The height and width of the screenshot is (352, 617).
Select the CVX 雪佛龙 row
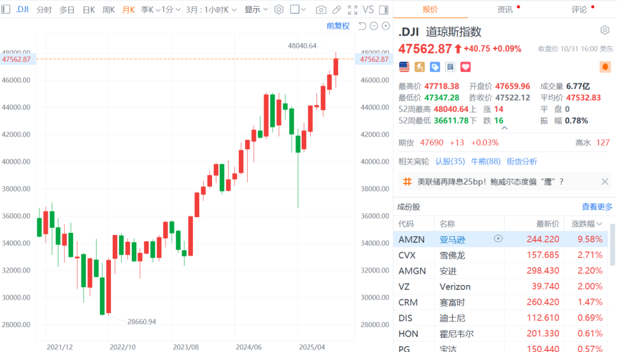tap(501, 255)
